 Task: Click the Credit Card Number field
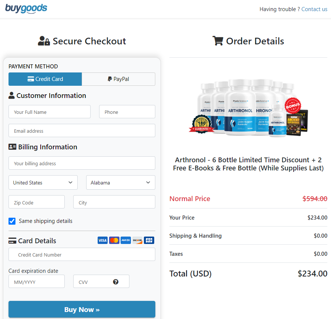[82, 254]
